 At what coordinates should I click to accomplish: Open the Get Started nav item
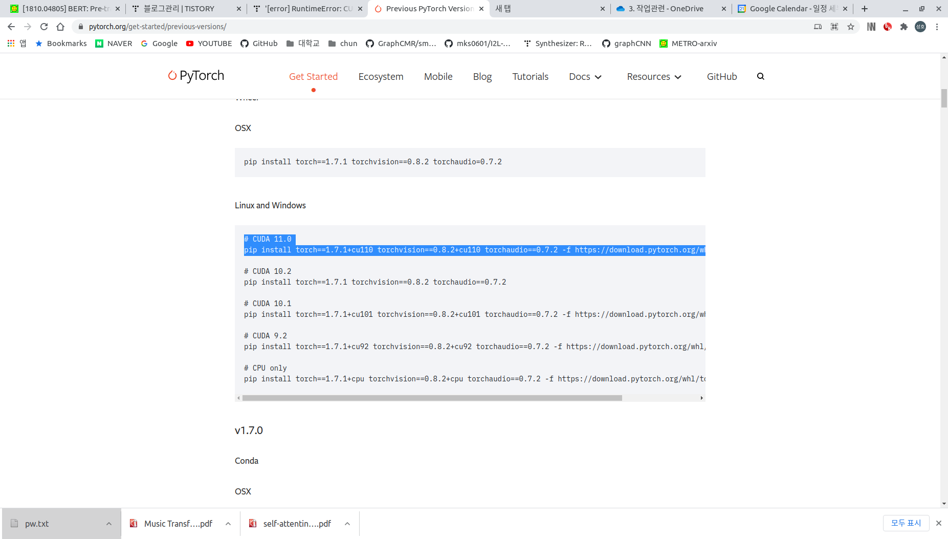coord(313,76)
